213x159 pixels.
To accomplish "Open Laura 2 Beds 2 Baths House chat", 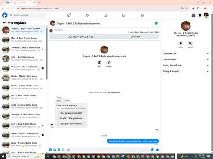I will 23,144.
